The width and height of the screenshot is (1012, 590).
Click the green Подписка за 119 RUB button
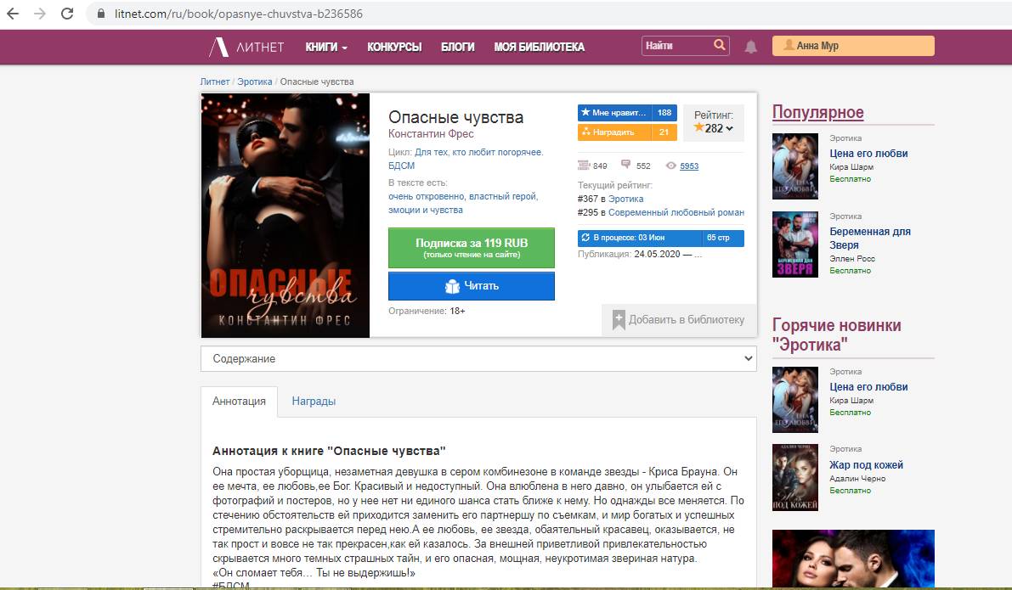tap(471, 248)
